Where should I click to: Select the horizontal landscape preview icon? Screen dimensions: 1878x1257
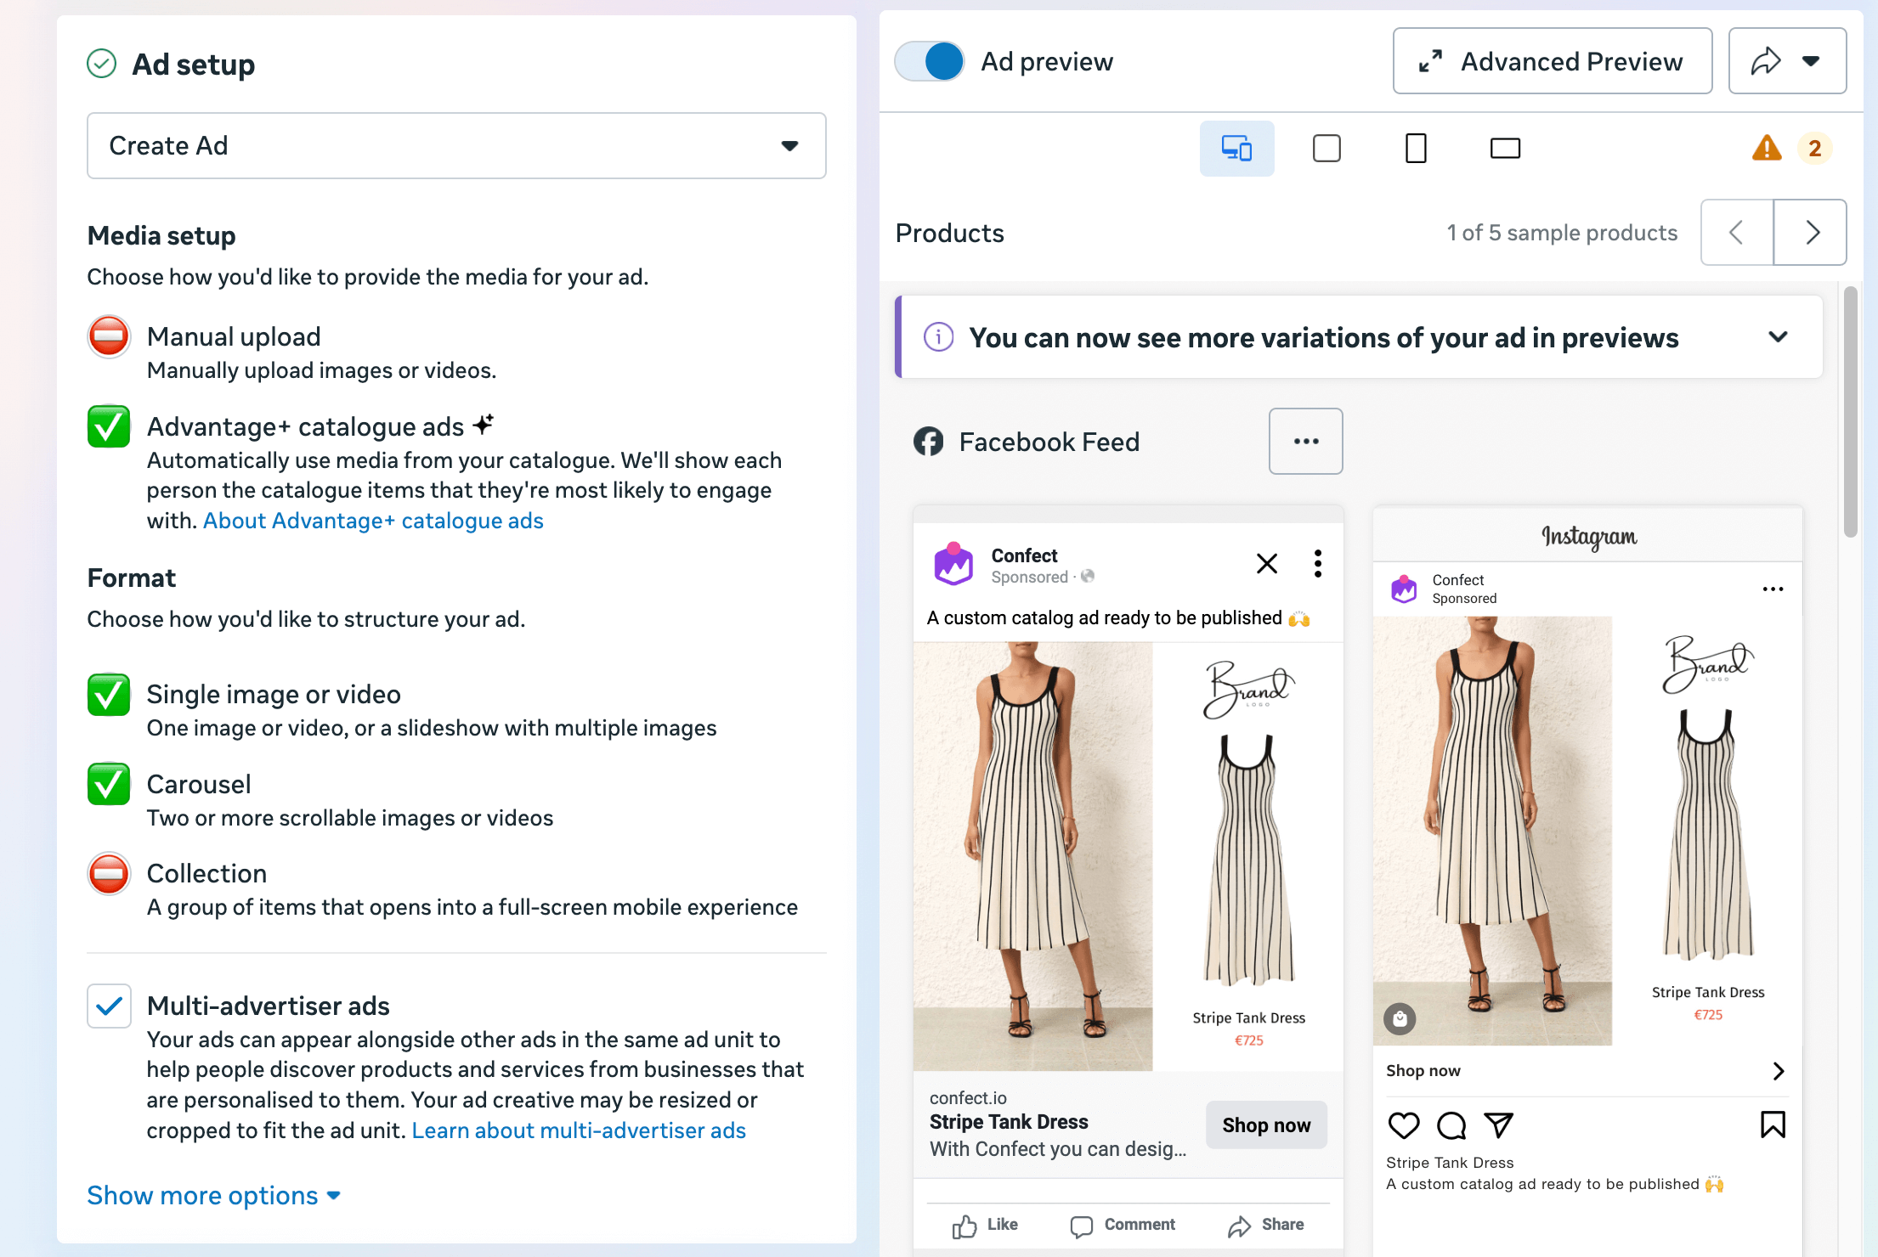(1505, 149)
